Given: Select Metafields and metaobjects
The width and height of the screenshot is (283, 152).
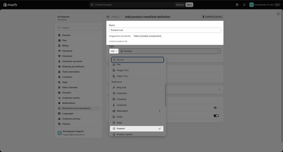Looking at the screenshot, I should click(78, 108).
